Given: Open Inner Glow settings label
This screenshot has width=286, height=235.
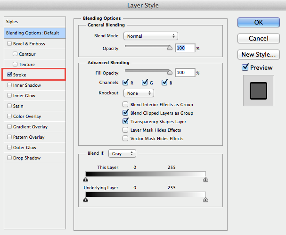Looking at the screenshot, I should (24, 96).
